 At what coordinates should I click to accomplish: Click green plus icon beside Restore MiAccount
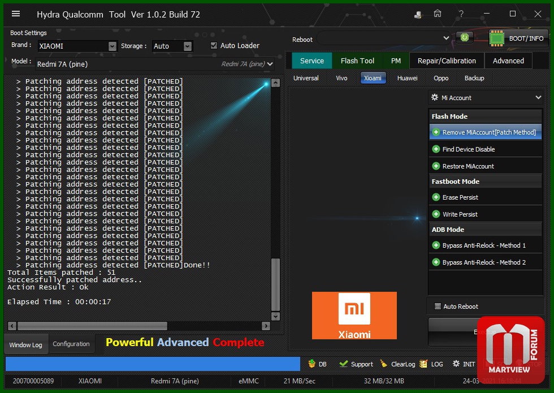pos(436,166)
